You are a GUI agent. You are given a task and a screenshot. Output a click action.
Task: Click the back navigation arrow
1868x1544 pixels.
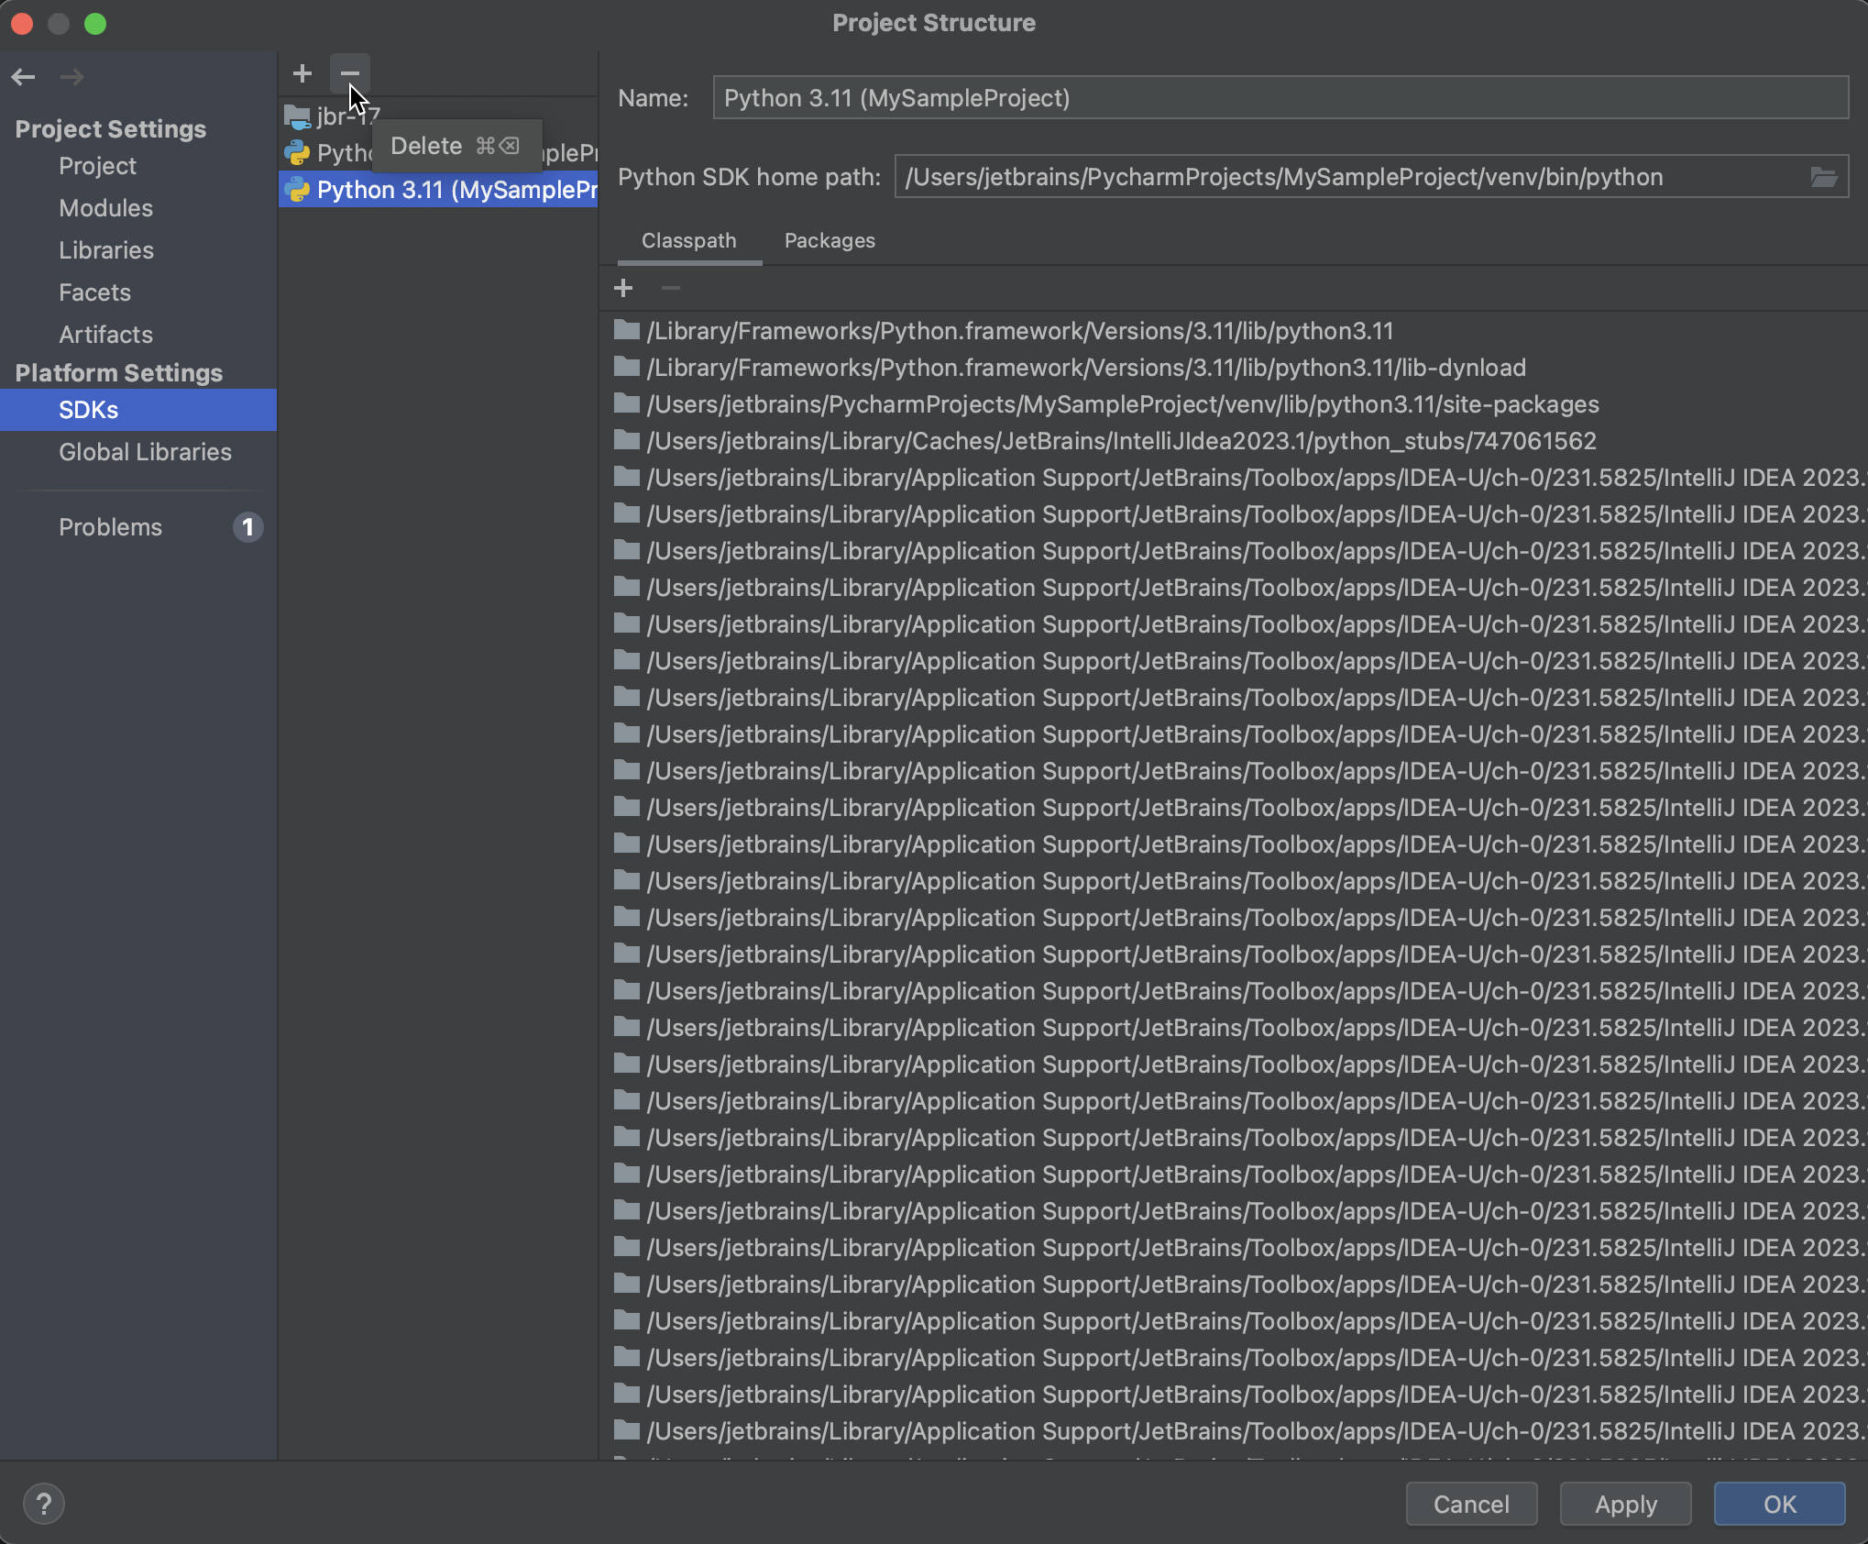(24, 77)
